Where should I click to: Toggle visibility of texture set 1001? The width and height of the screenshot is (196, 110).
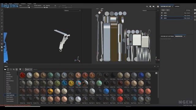(162, 13)
